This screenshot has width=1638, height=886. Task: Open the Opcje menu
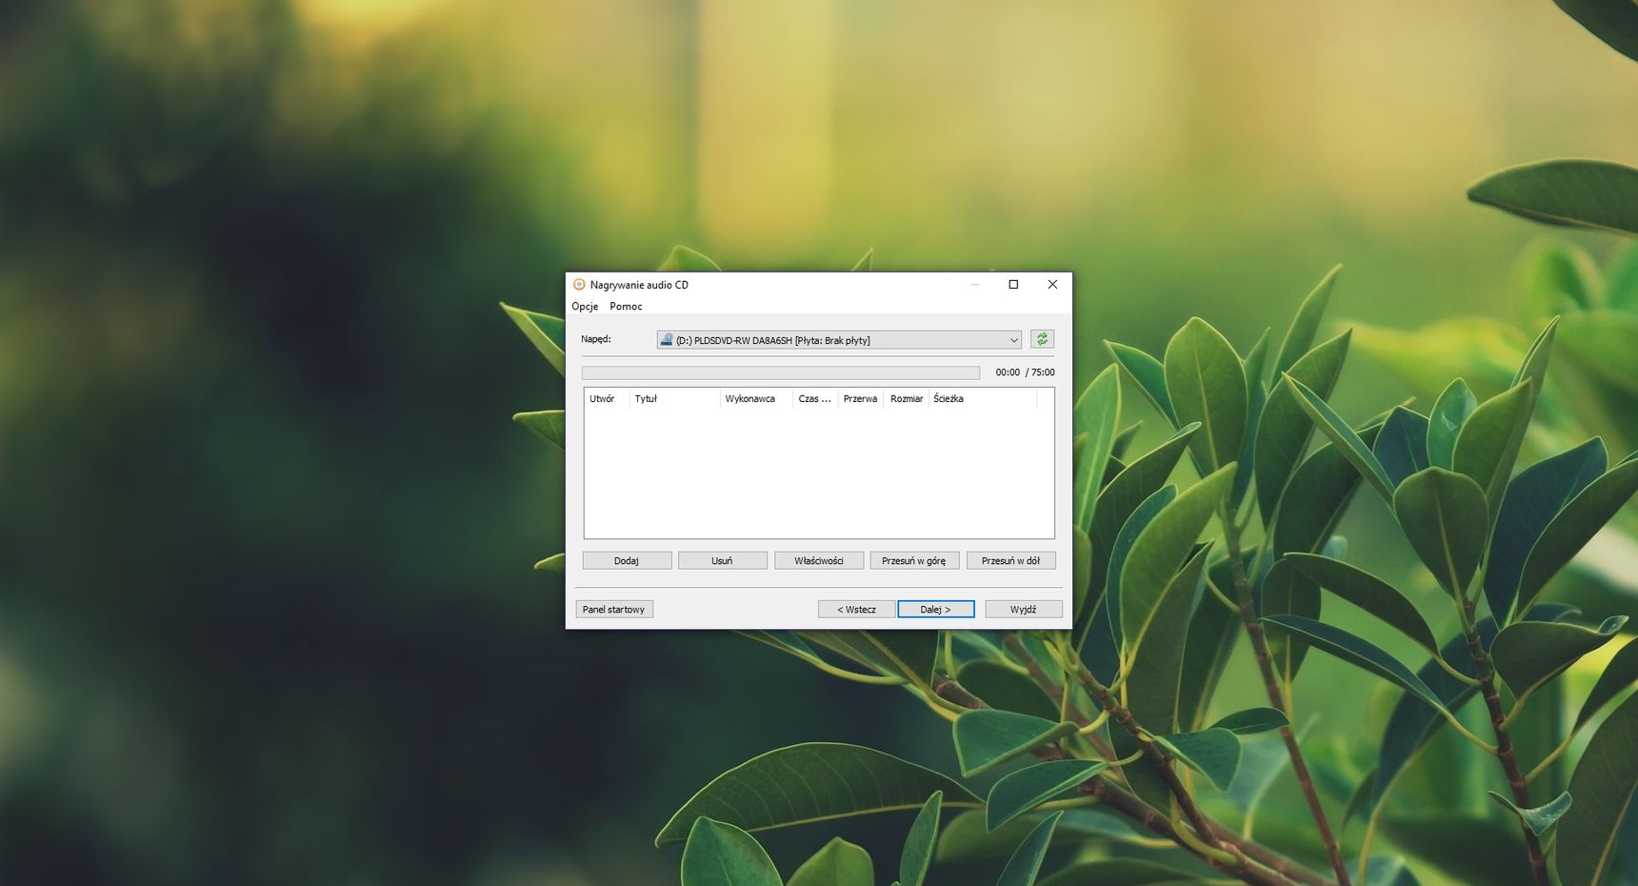pos(585,306)
